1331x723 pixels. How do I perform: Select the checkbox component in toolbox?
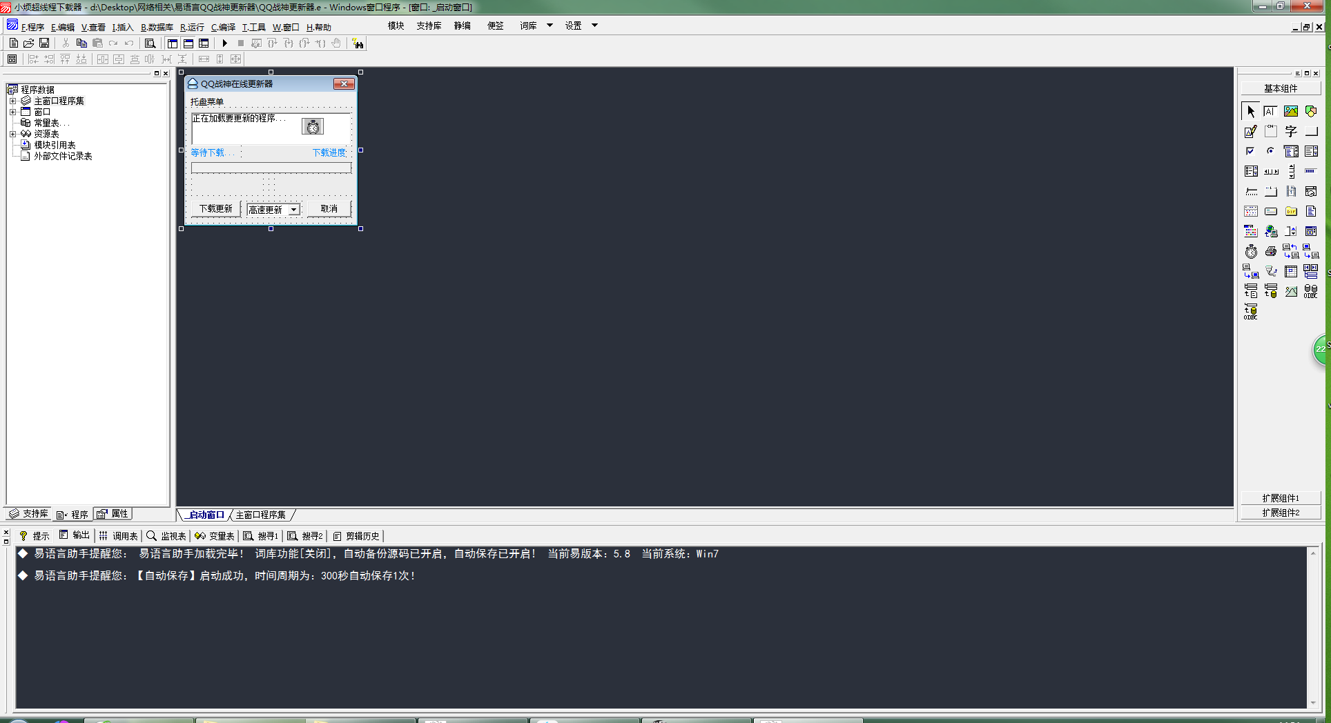[1251, 151]
